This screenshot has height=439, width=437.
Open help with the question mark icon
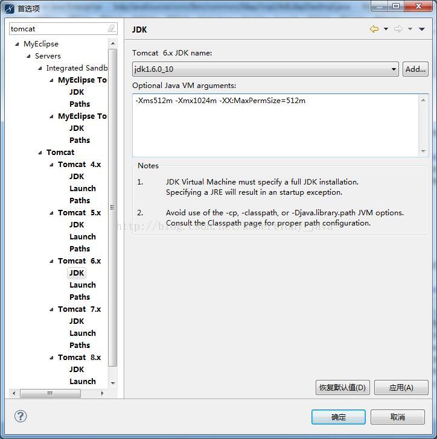pyautogui.click(x=21, y=416)
